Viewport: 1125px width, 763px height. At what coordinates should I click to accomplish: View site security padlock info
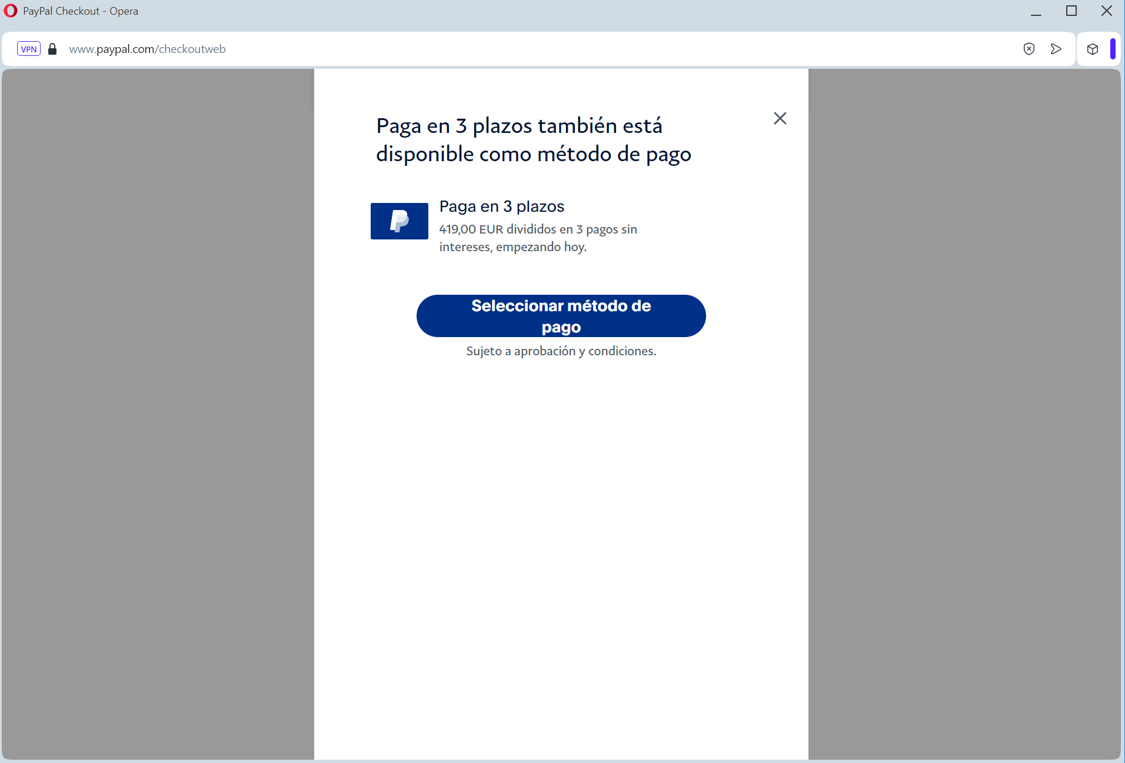coord(52,49)
